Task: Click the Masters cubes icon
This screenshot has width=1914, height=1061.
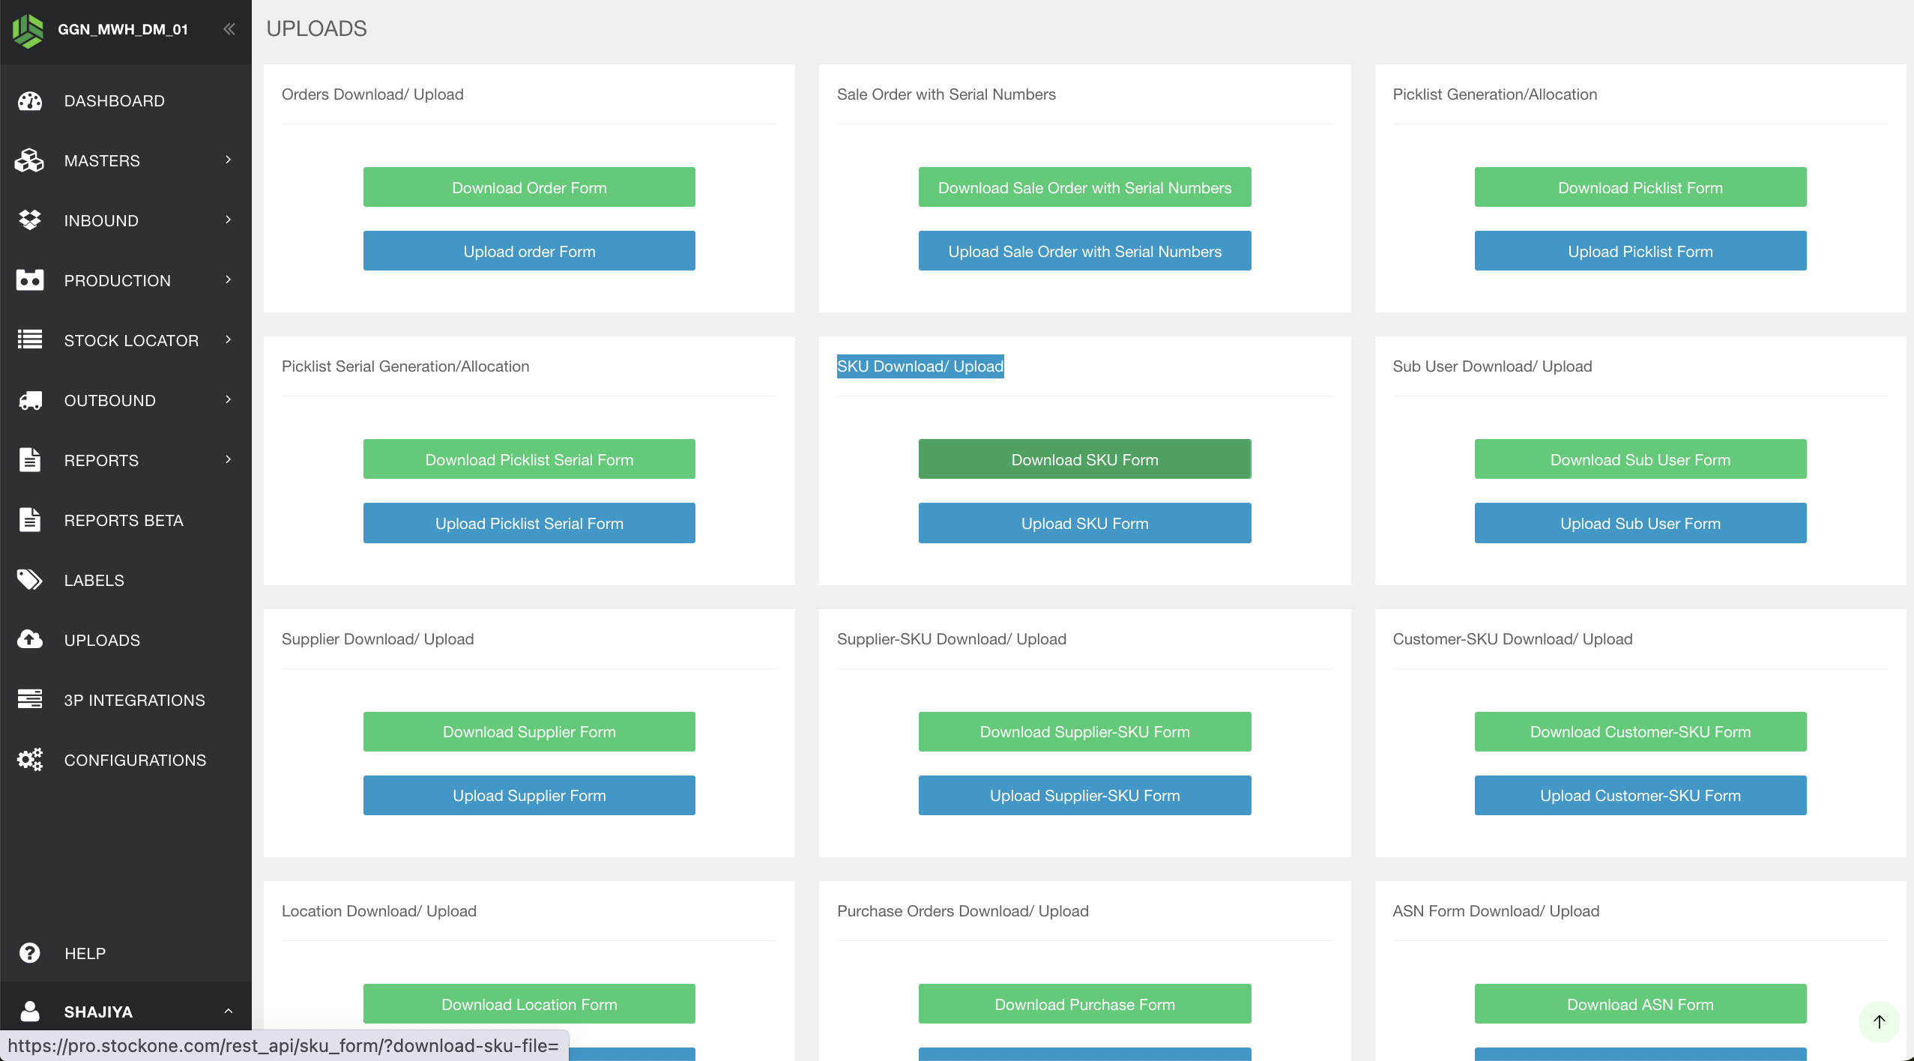Action: (30, 160)
